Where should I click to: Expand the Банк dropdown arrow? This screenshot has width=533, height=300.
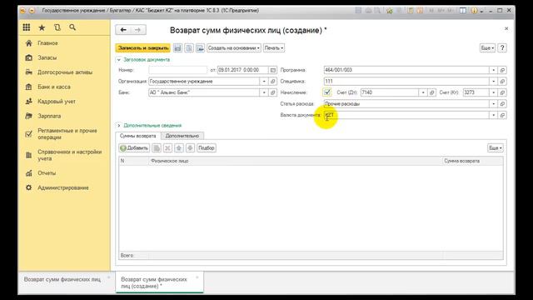[264, 92]
